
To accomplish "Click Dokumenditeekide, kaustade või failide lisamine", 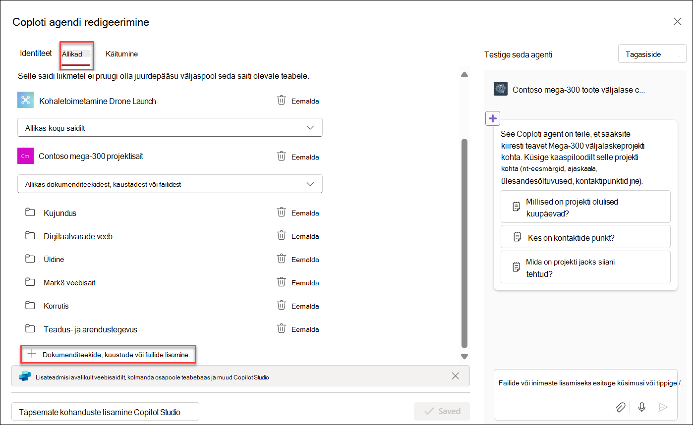I will pyautogui.click(x=108, y=354).
